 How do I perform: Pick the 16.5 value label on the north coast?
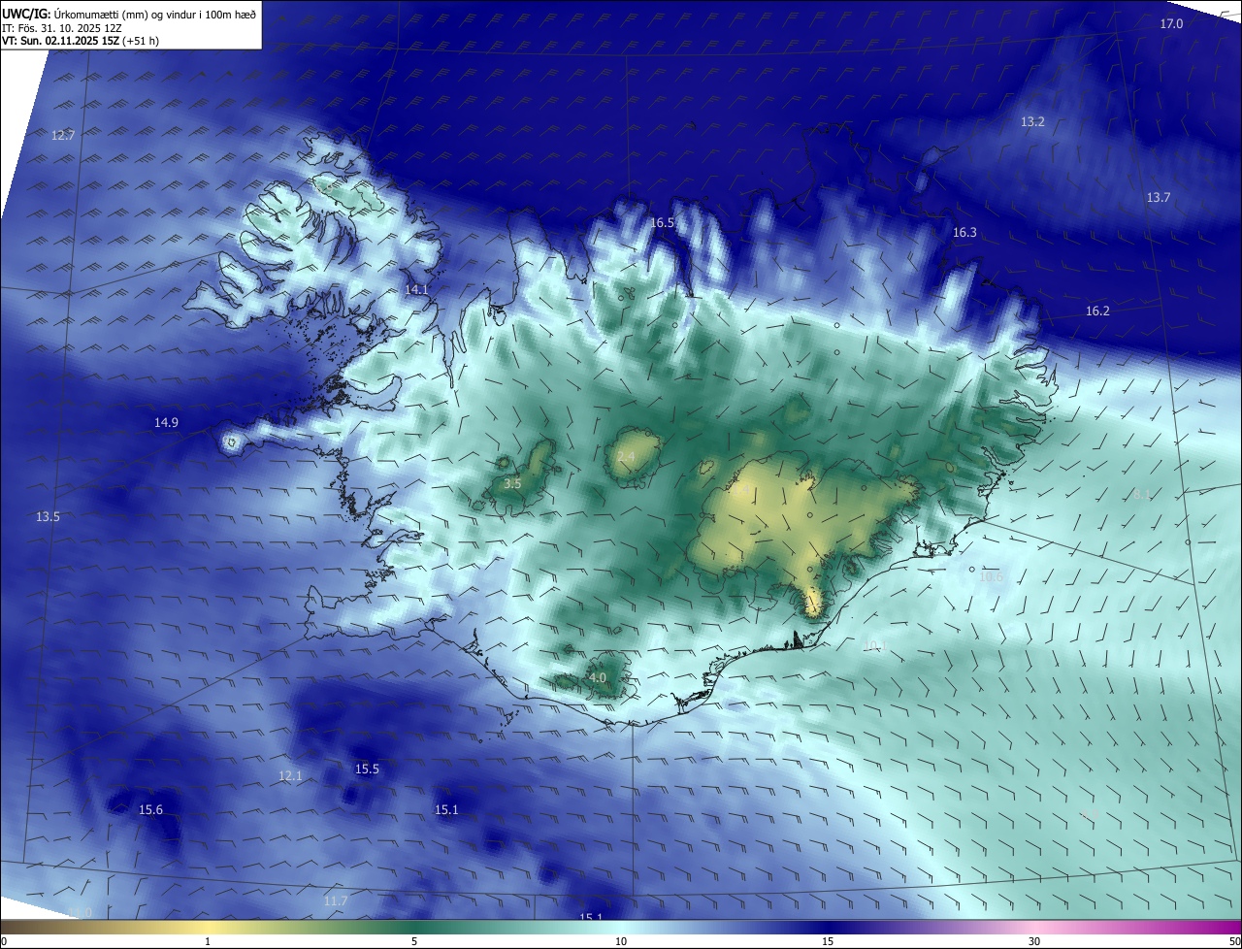[662, 222]
